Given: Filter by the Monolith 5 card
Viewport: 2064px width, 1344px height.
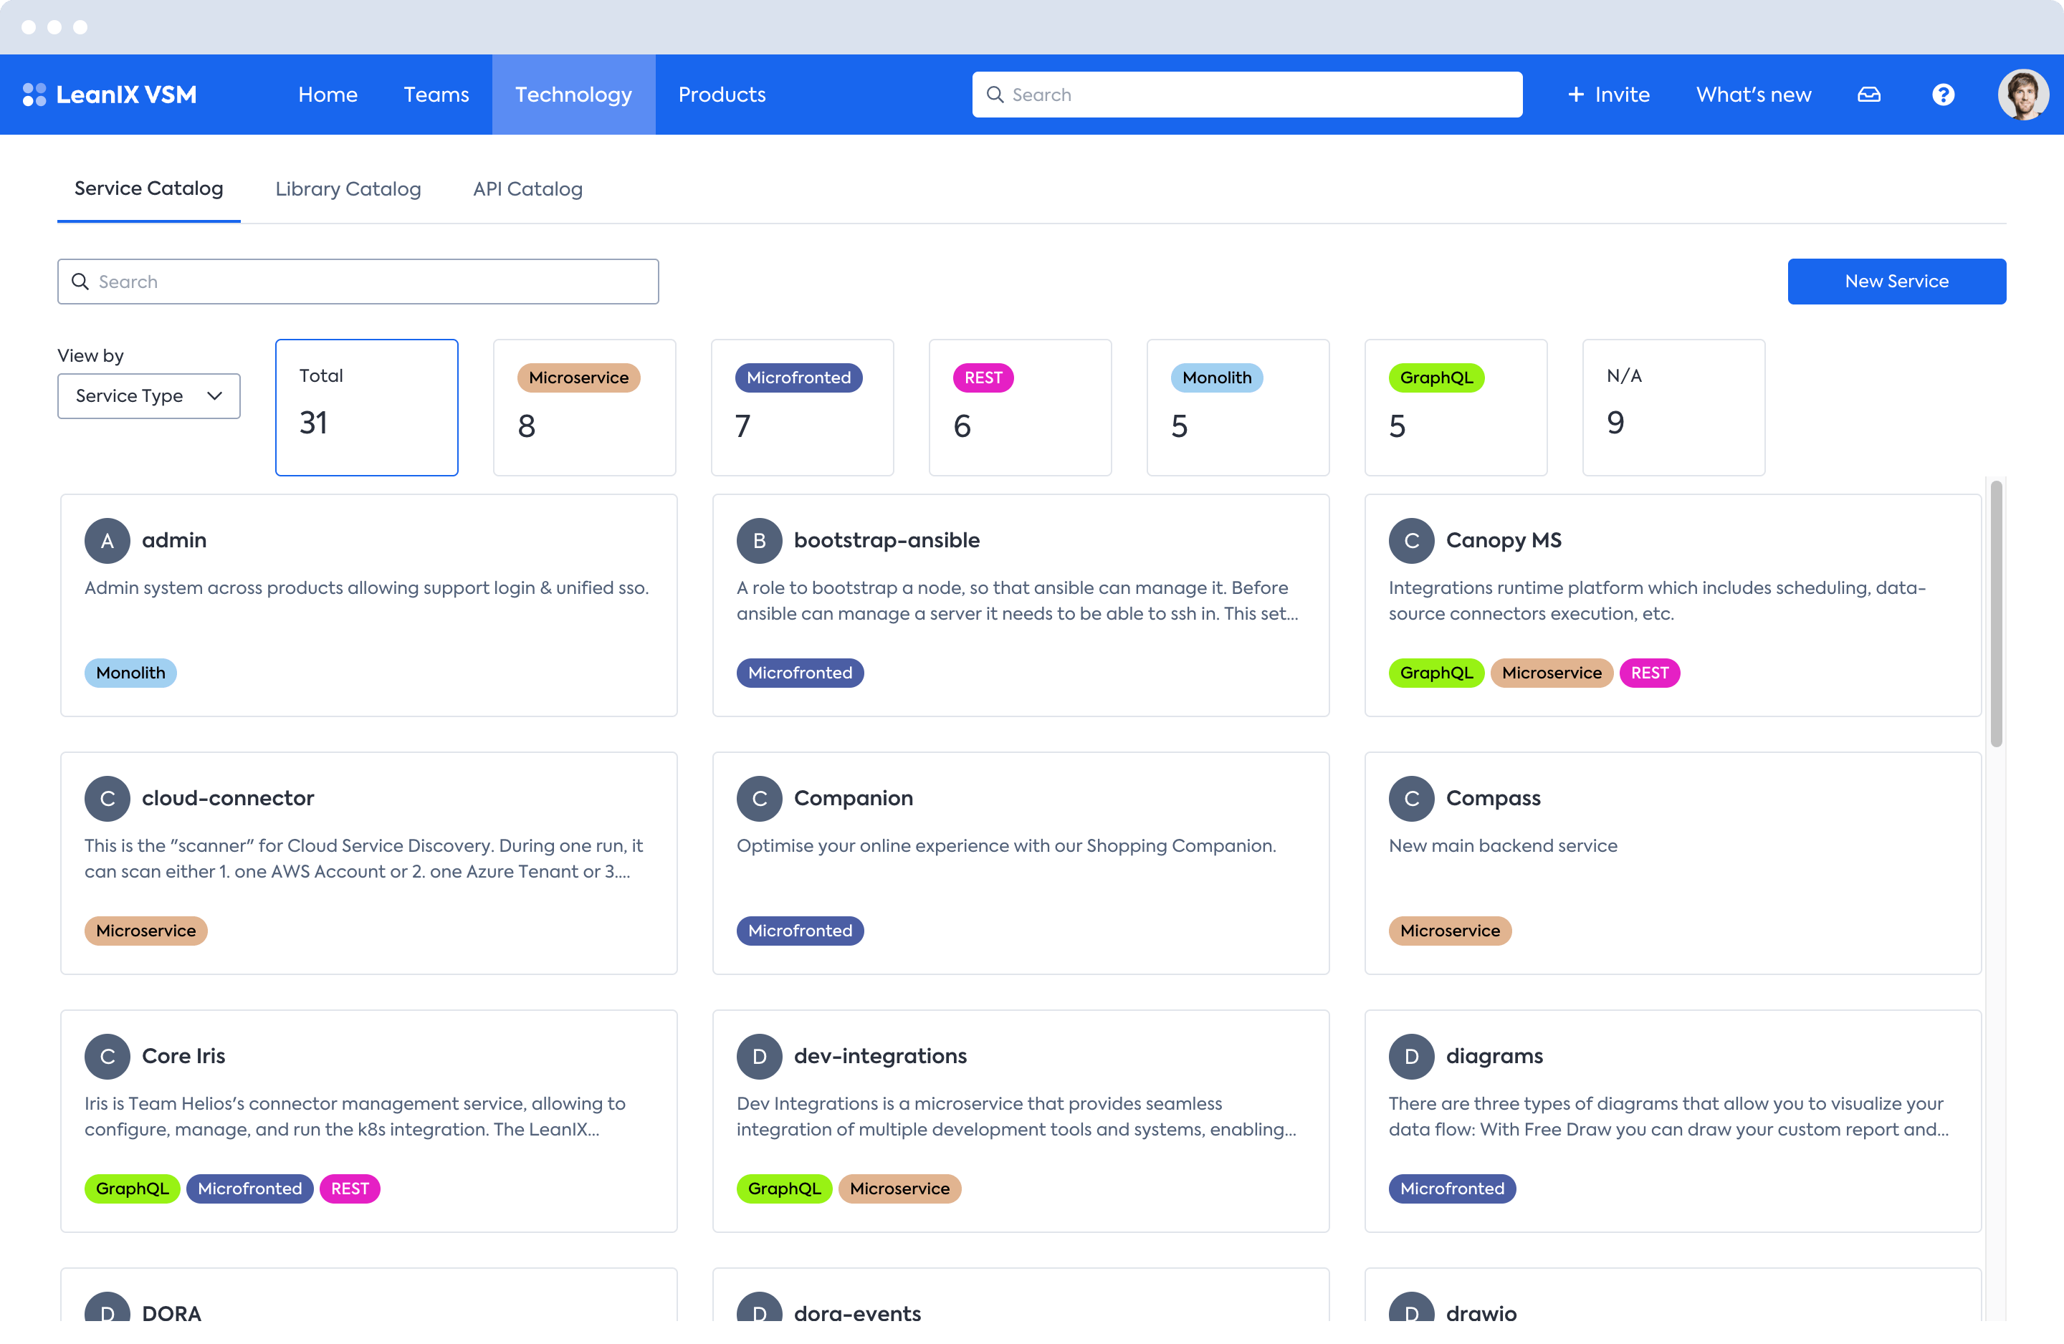Looking at the screenshot, I should [x=1238, y=408].
